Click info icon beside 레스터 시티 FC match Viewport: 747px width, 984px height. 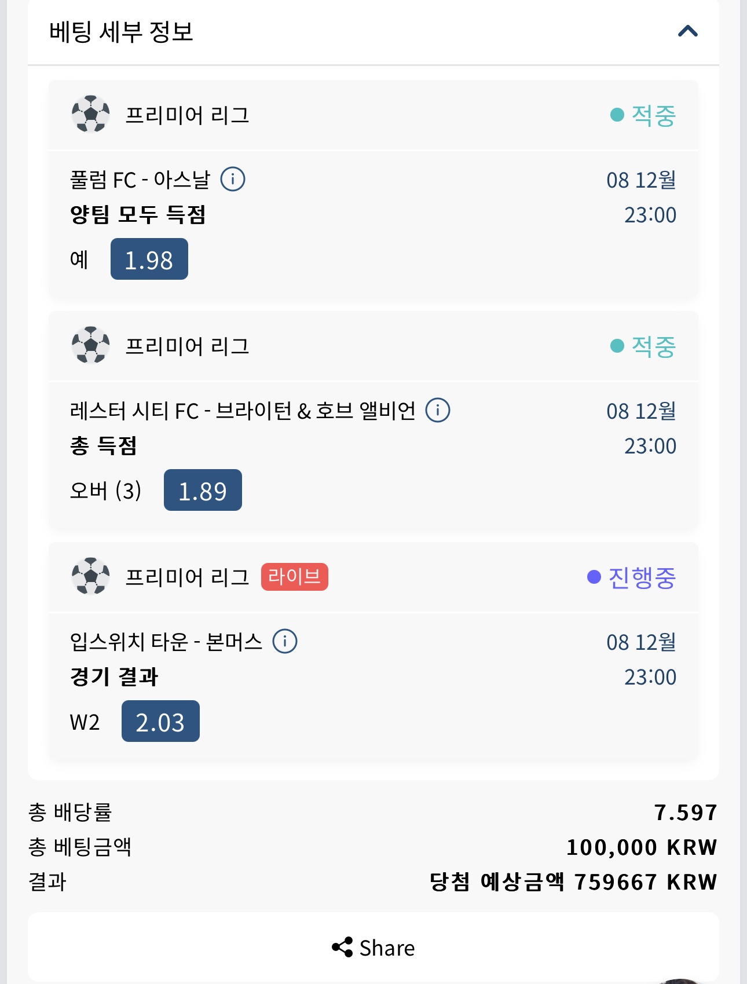438,410
